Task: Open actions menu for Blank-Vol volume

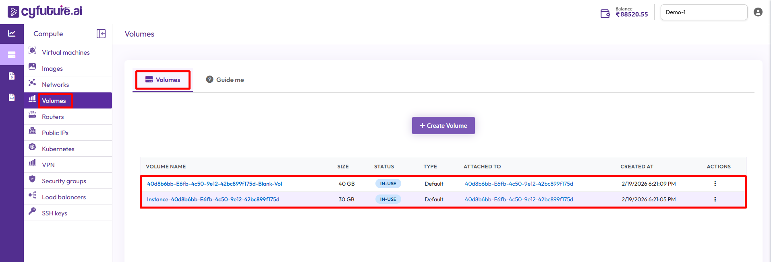Action: coord(715,184)
